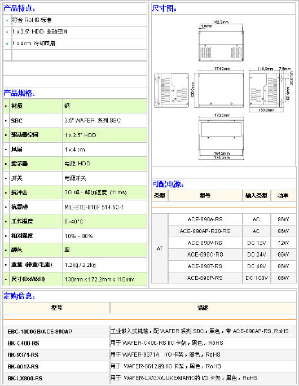Viewport: 299px width, 386px height.
Task: Click the order model BK-LX800-RS
Action: coord(25,378)
